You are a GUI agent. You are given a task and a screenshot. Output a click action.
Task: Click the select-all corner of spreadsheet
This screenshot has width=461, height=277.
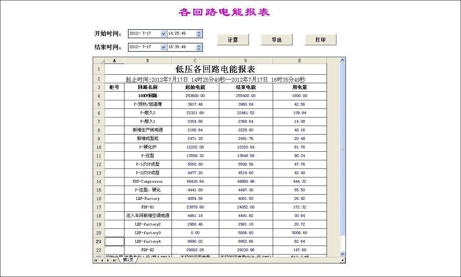point(99,61)
